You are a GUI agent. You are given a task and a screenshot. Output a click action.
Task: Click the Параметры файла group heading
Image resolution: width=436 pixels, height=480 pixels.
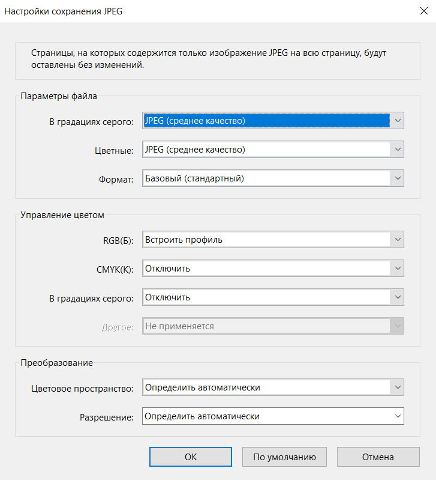[59, 96]
